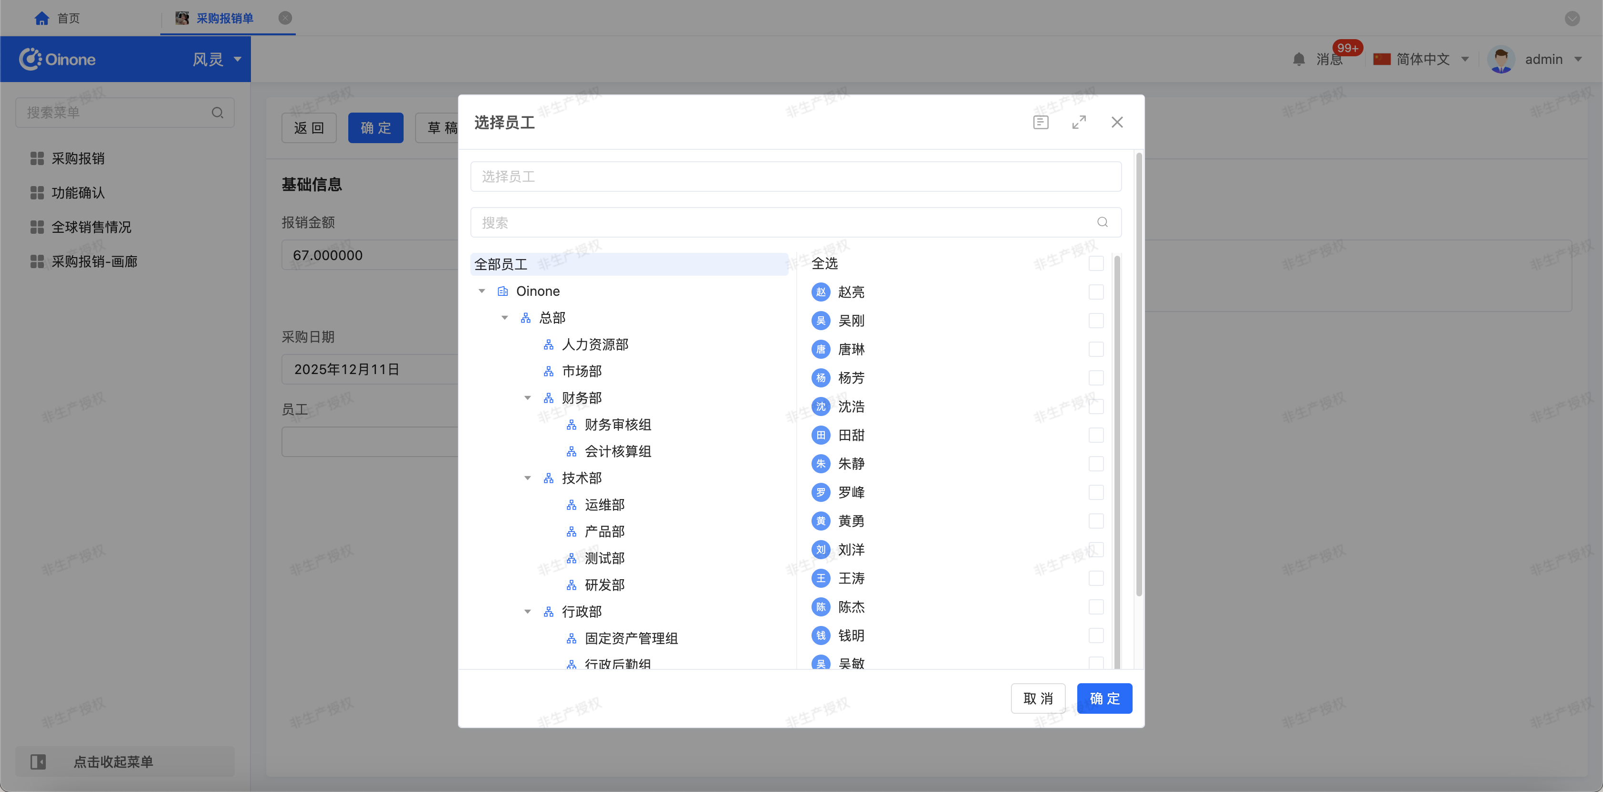Switch to the 首页 tab

click(57, 18)
